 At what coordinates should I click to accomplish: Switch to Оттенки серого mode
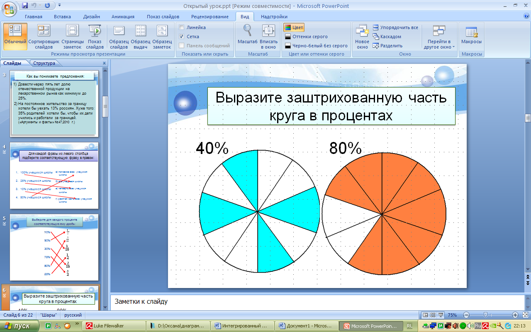click(306, 37)
